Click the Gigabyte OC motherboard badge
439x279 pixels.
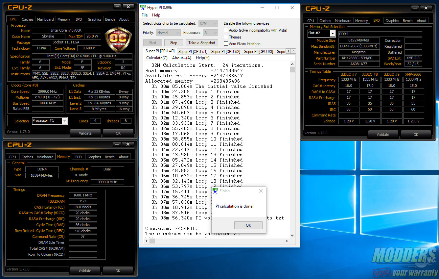coord(118,40)
